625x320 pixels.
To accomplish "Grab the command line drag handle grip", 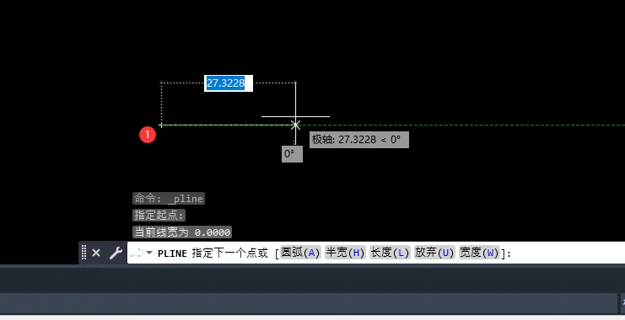I will click(x=84, y=253).
